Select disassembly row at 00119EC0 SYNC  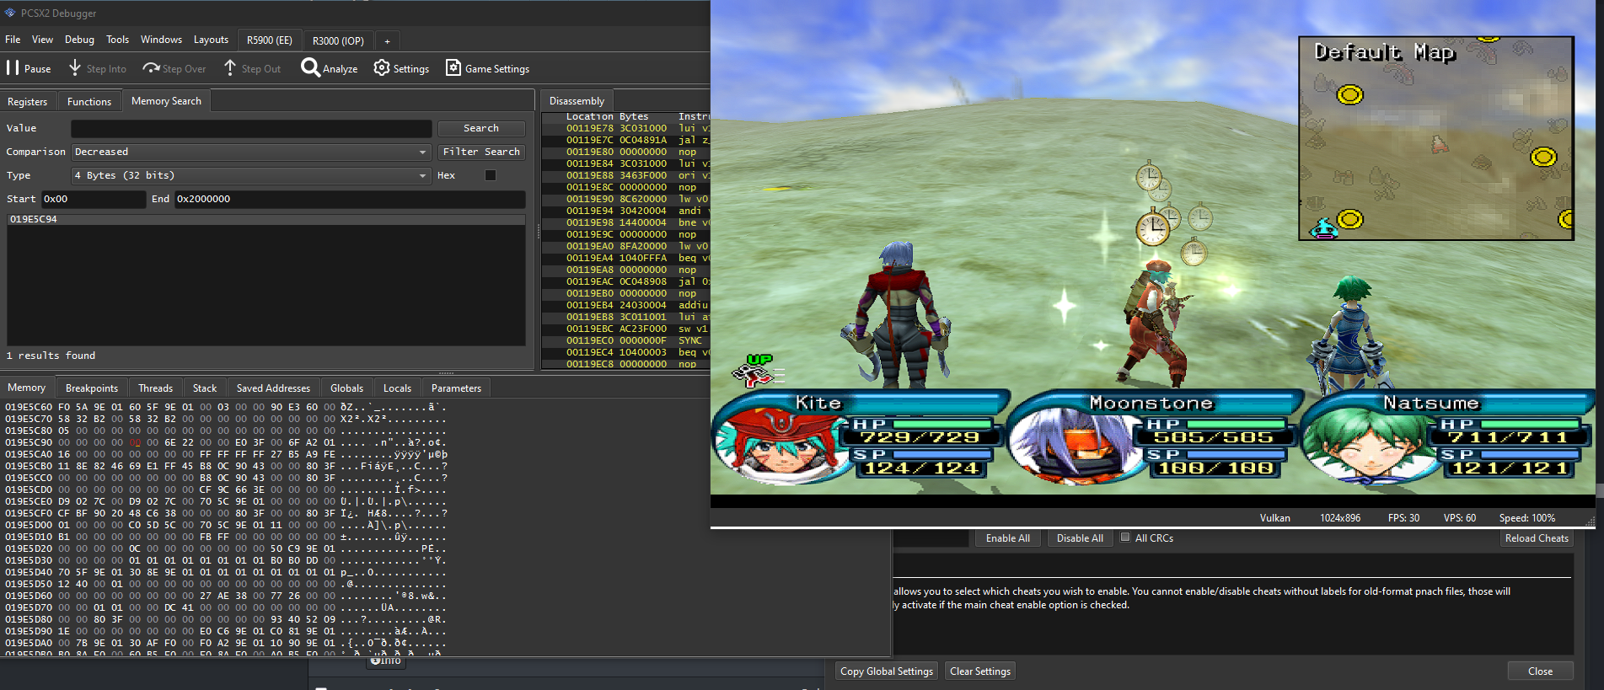(x=625, y=340)
